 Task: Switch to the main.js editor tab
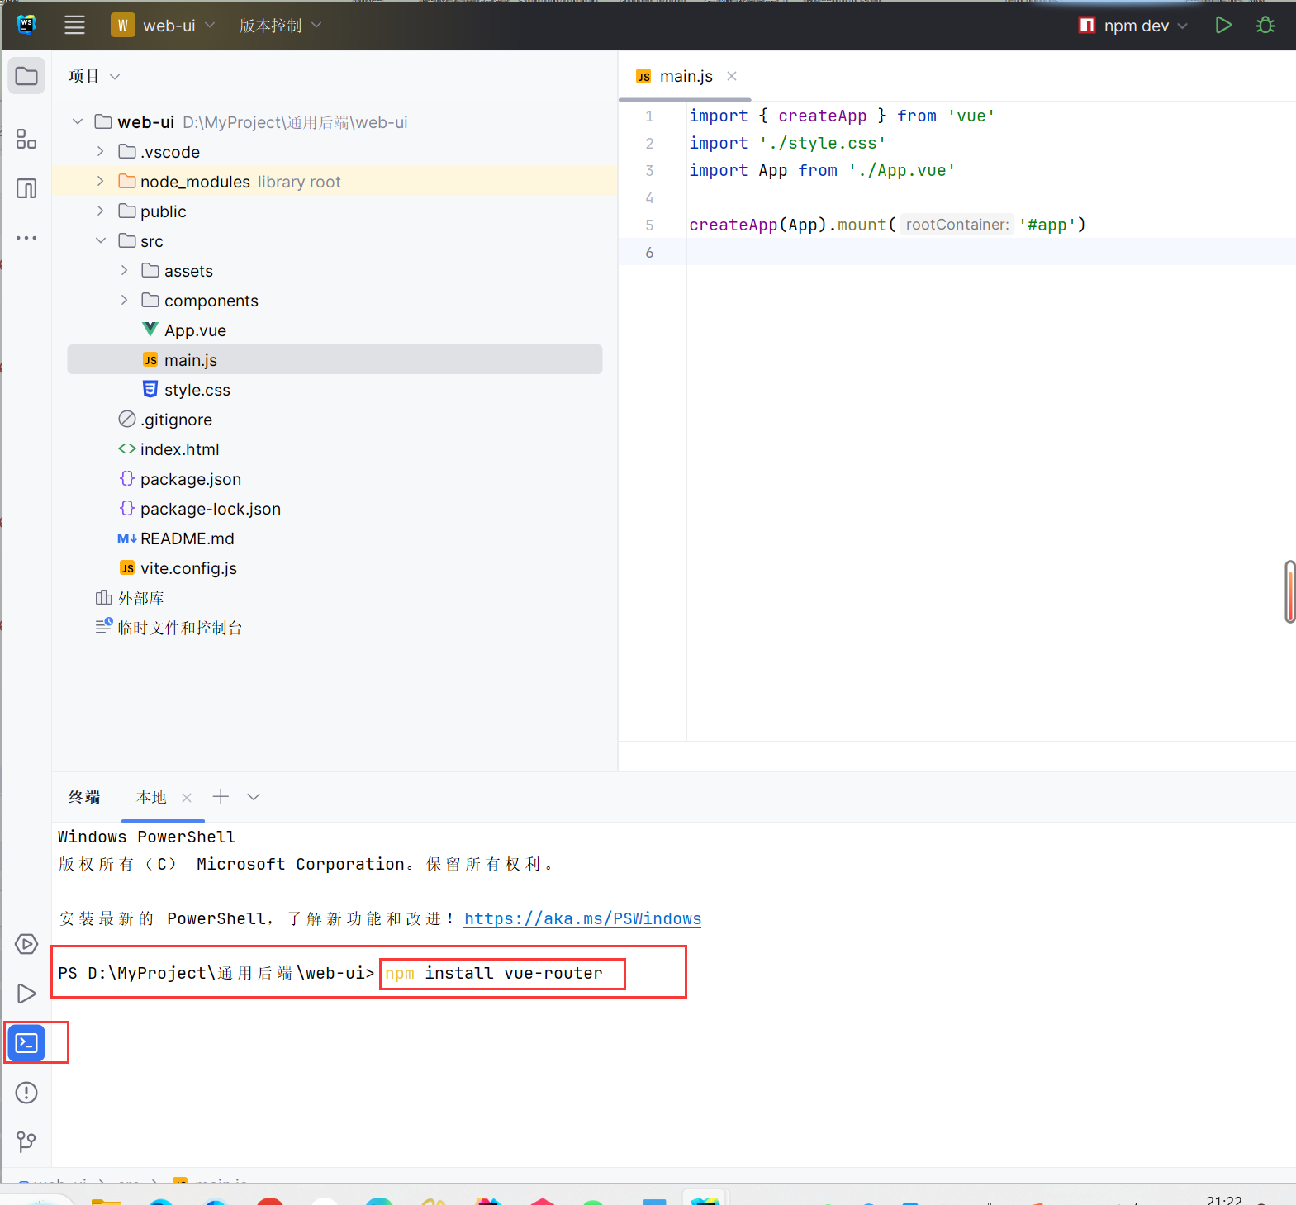click(x=686, y=76)
